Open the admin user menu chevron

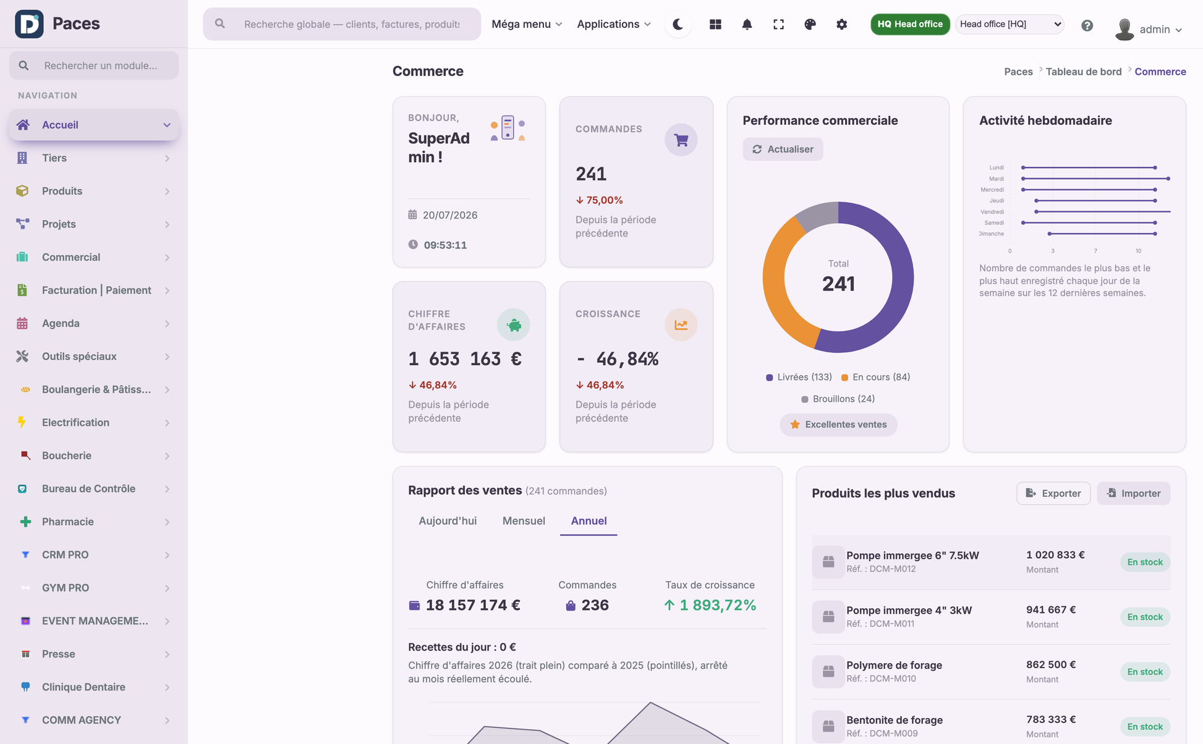[x=1178, y=30]
